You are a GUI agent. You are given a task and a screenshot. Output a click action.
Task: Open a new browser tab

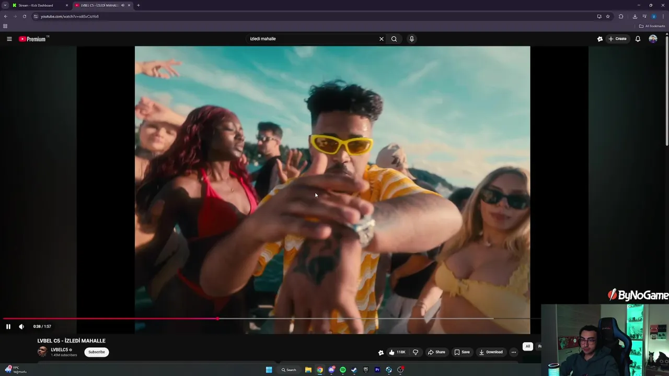[x=138, y=5]
